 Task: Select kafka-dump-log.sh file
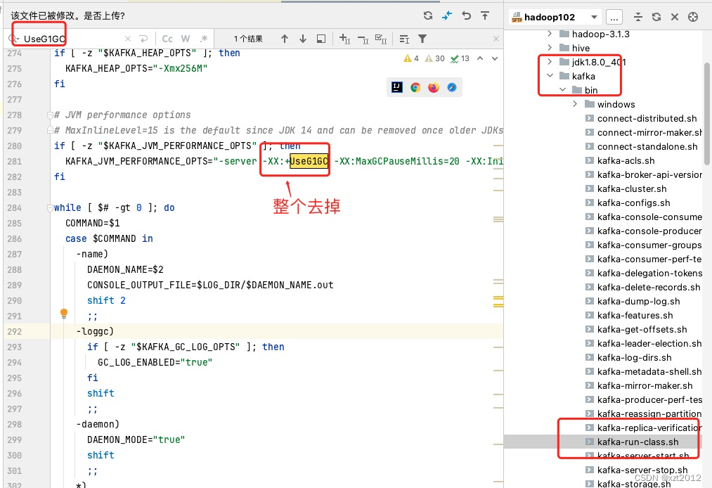(638, 301)
